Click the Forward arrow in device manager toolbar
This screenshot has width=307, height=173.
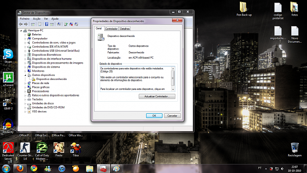[x=26, y=24]
